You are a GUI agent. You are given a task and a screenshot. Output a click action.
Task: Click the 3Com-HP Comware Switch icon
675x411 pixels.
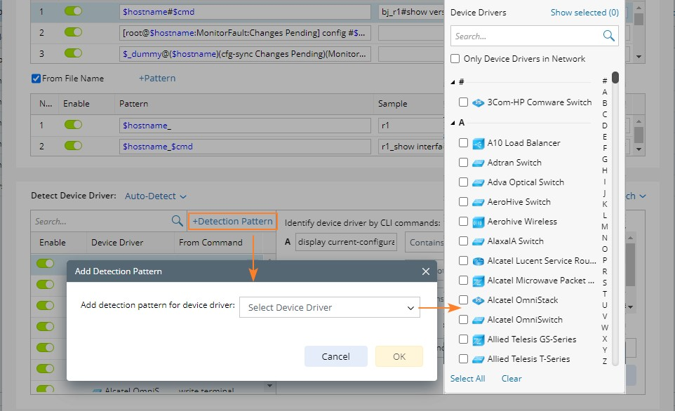point(479,102)
